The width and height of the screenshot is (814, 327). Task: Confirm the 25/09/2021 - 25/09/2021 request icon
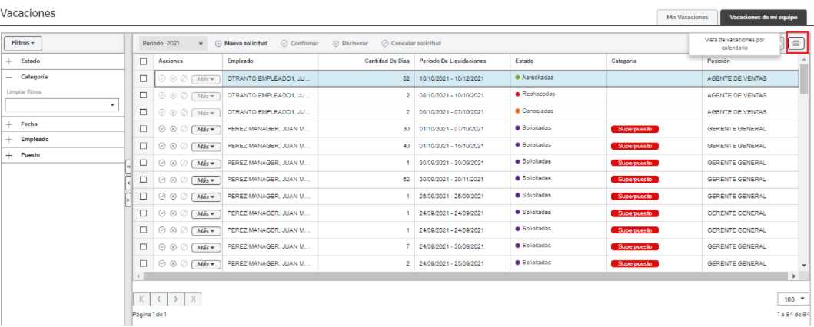coord(162,197)
